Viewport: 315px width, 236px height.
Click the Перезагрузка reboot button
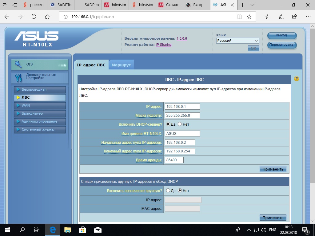pos(282,45)
